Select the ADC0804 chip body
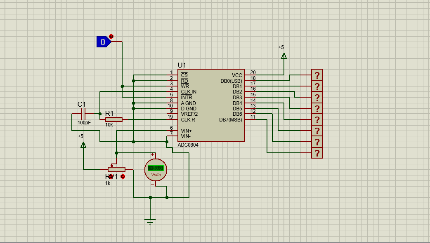The width and height of the screenshot is (430, 243). coord(211,105)
